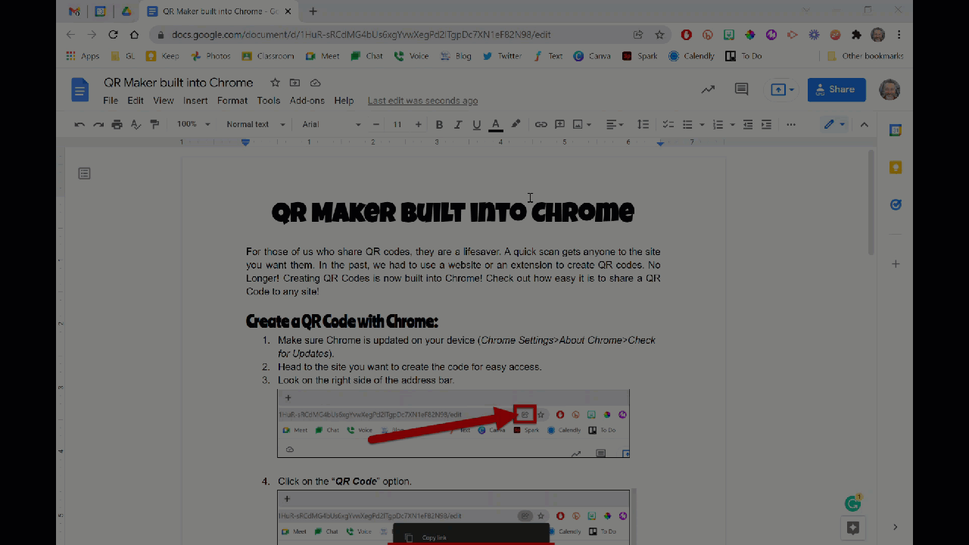Open the File menu
The height and width of the screenshot is (545, 969).
(111, 101)
